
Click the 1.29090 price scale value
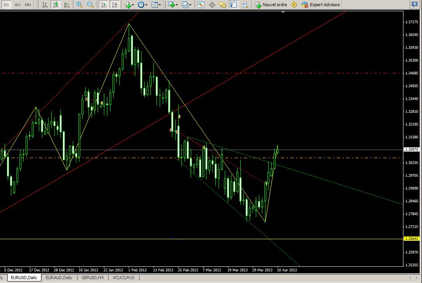(x=412, y=188)
